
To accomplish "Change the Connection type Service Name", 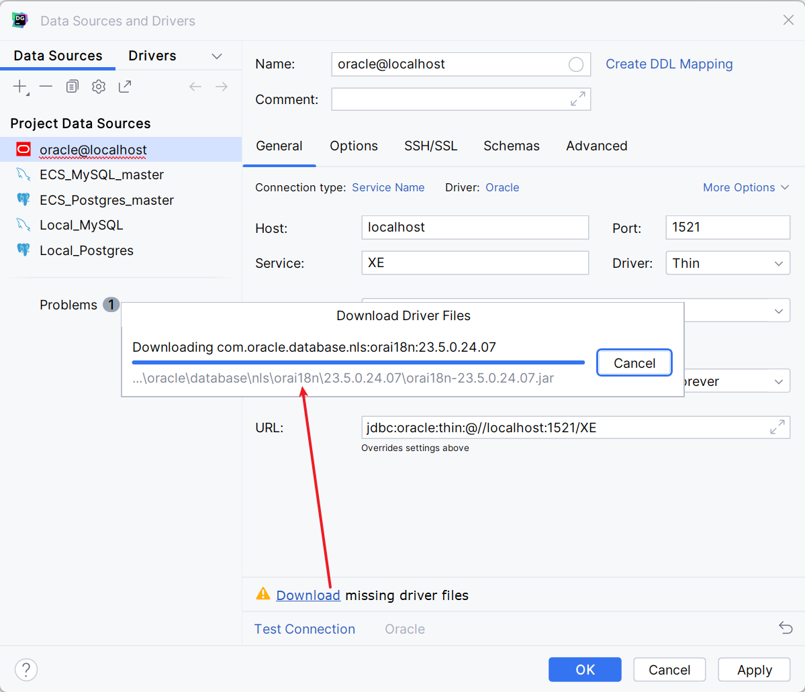I will pyautogui.click(x=388, y=187).
